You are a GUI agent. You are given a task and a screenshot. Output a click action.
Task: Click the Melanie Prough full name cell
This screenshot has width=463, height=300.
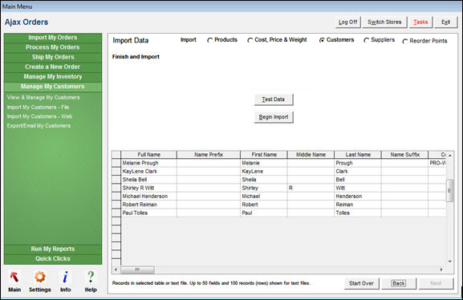point(148,163)
